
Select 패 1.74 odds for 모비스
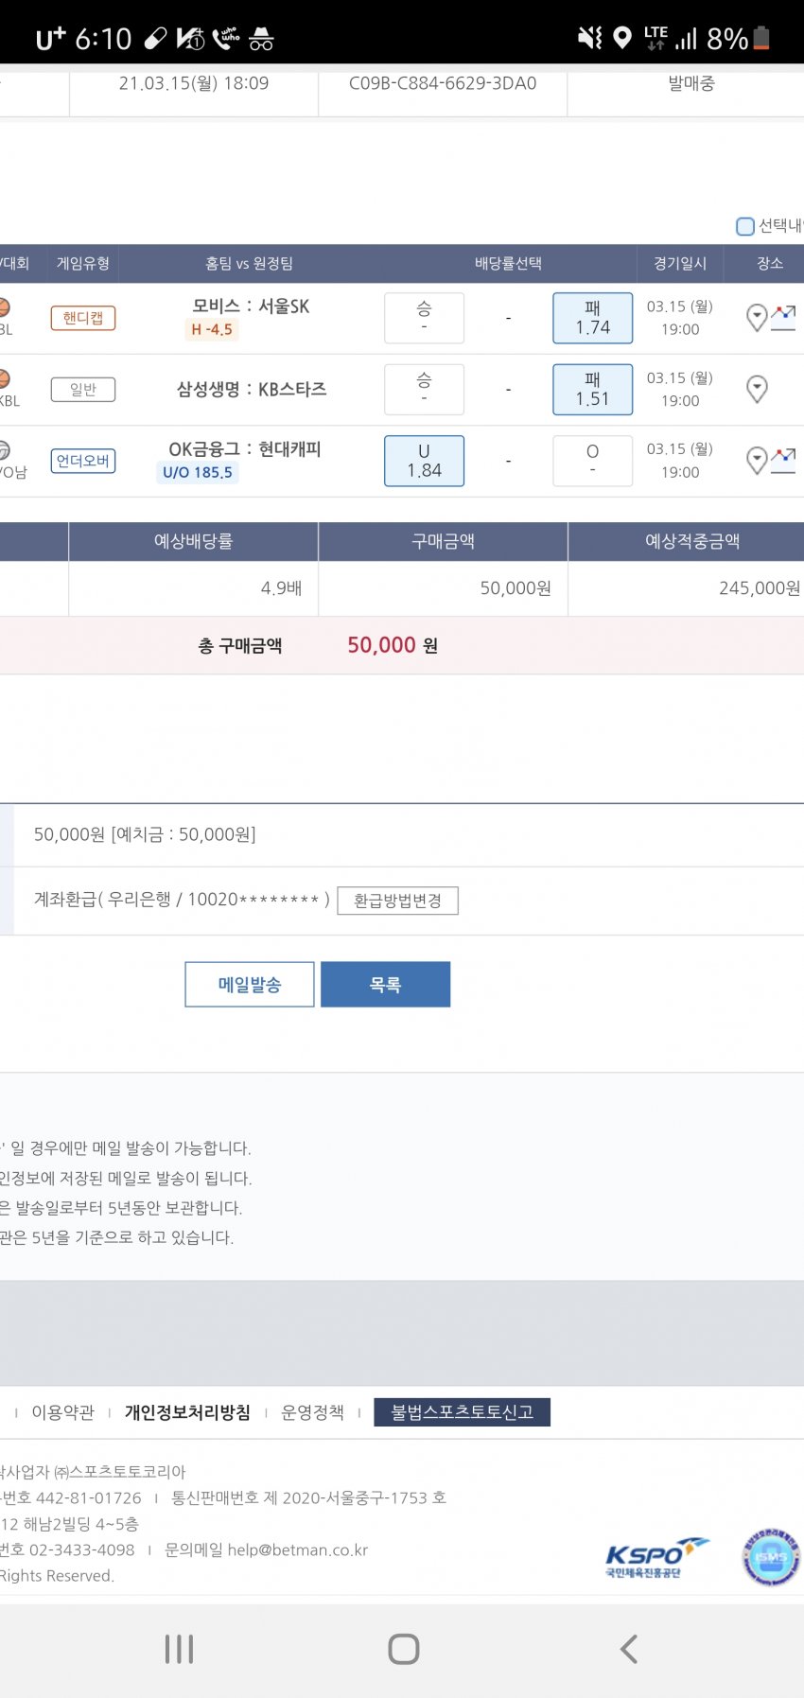click(592, 318)
